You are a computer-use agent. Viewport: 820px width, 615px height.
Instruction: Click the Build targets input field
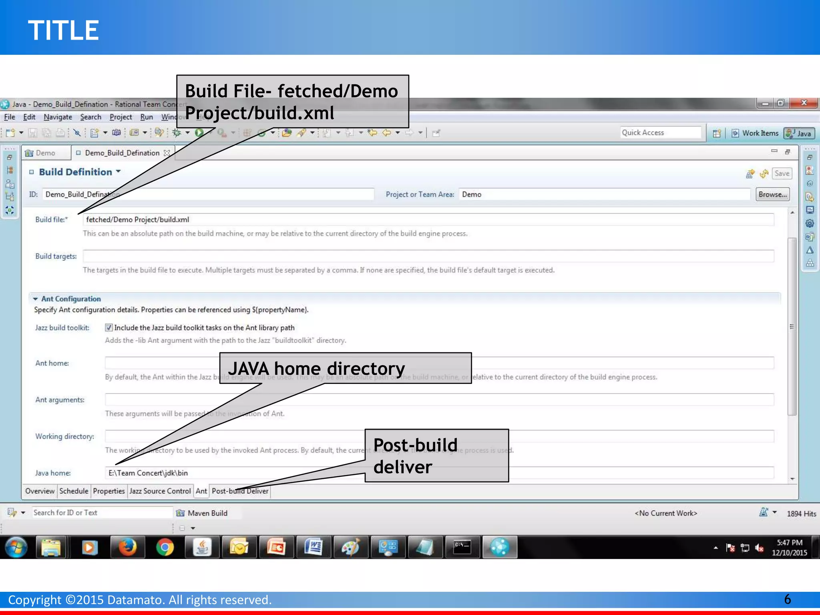click(x=428, y=256)
